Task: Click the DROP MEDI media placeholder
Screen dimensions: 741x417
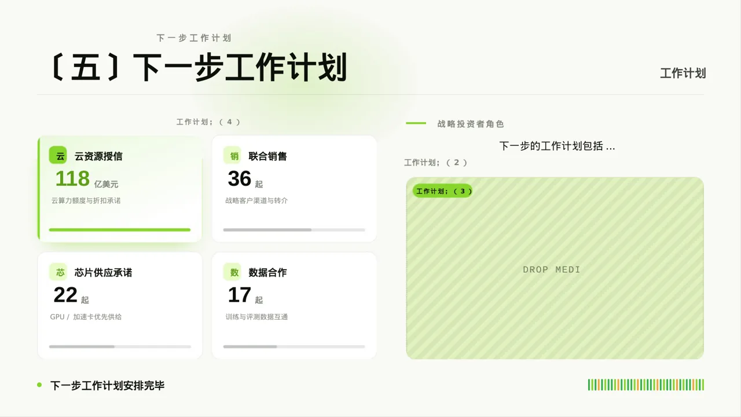Action: point(555,268)
